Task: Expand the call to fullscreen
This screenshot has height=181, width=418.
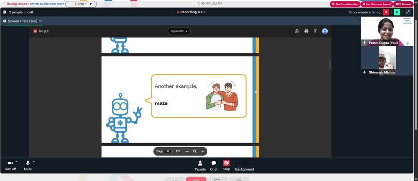Action: coord(408,12)
